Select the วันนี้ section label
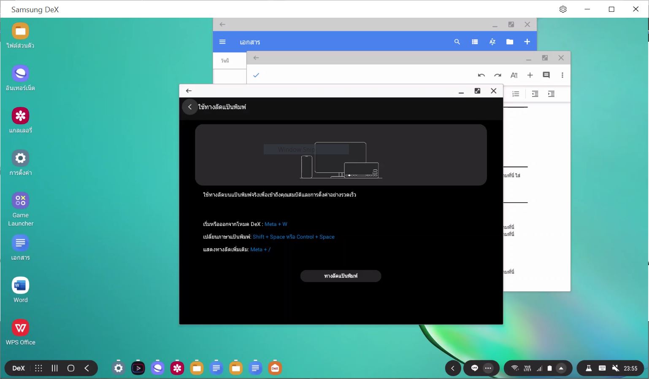This screenshot has height=379, width=649. click(225, 61)
